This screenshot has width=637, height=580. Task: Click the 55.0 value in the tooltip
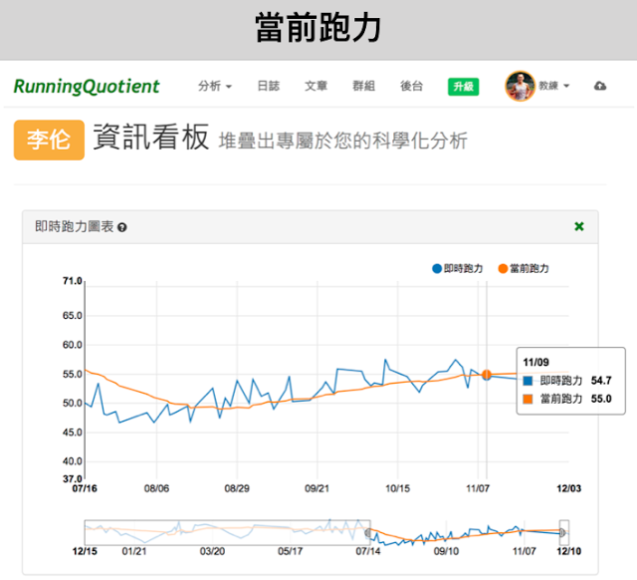601,399
